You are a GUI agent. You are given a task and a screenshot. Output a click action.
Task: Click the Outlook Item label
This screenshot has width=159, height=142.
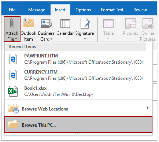pyautogui.click(x=29, y=36)
